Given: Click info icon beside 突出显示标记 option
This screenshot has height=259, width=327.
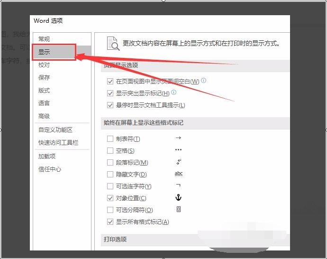Looking at the screenshot, I should pos(173,92).
